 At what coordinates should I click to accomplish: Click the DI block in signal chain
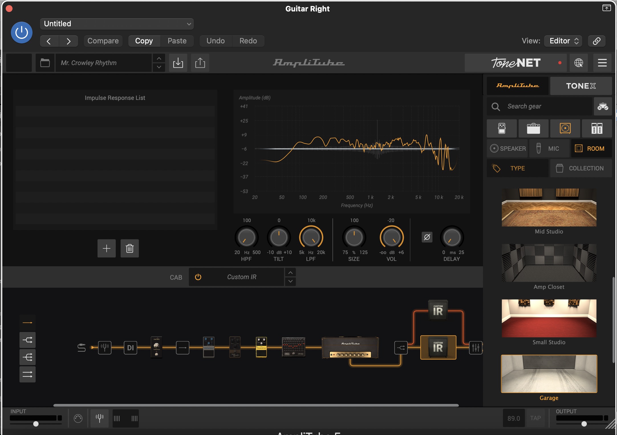coord(131,348)
